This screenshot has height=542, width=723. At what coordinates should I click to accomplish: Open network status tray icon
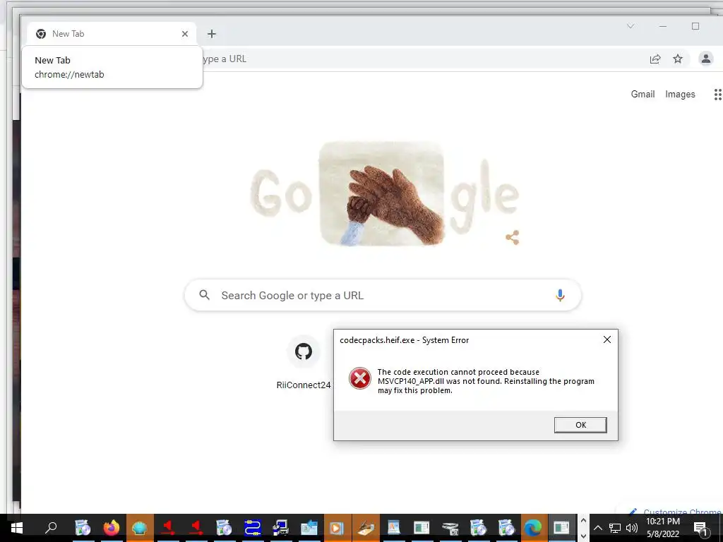click(615, 528)
